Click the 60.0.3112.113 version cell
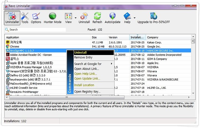200x128 pixels. 117,47
